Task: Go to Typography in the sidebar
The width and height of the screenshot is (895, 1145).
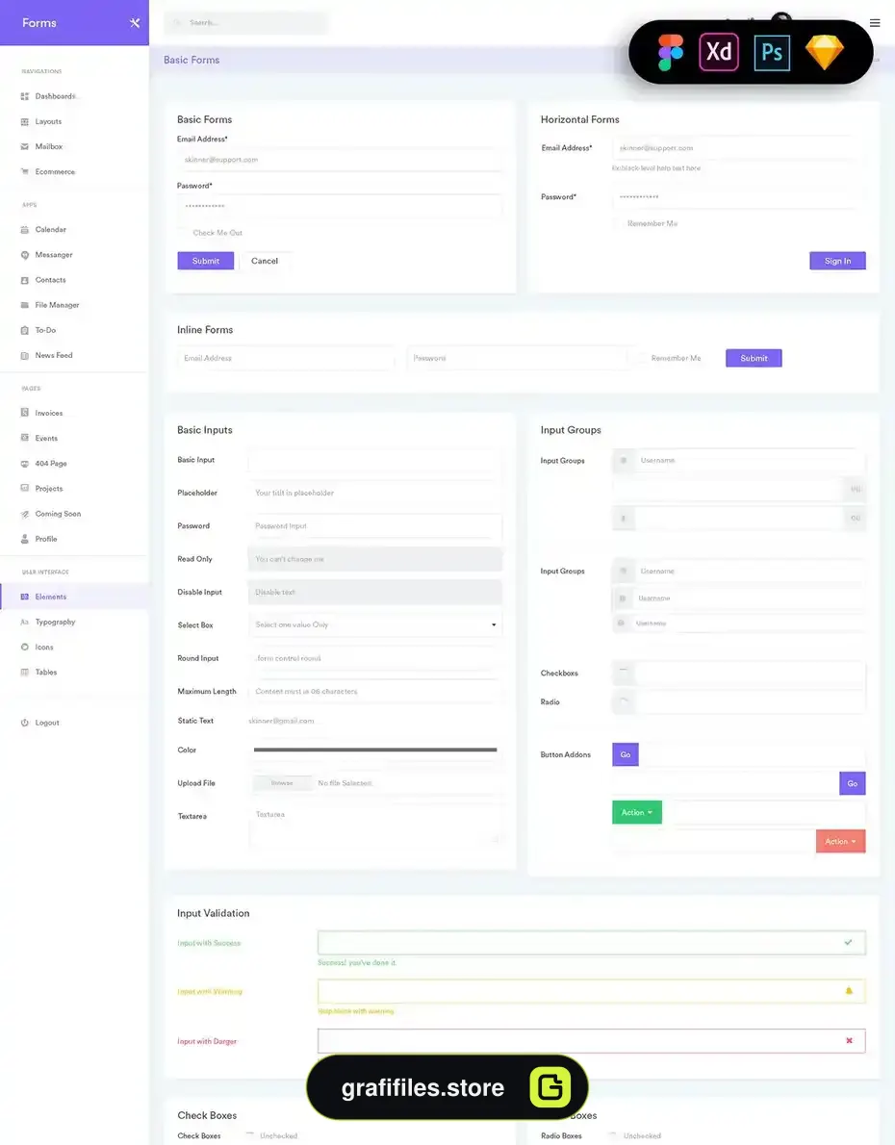Action: coord(56,623)
